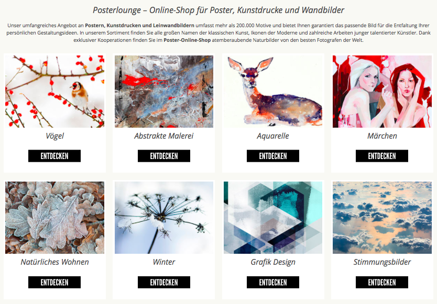Open the Aquarelle deer watercolor image
The width and height of the screenshot is (437, 304).
273,92
